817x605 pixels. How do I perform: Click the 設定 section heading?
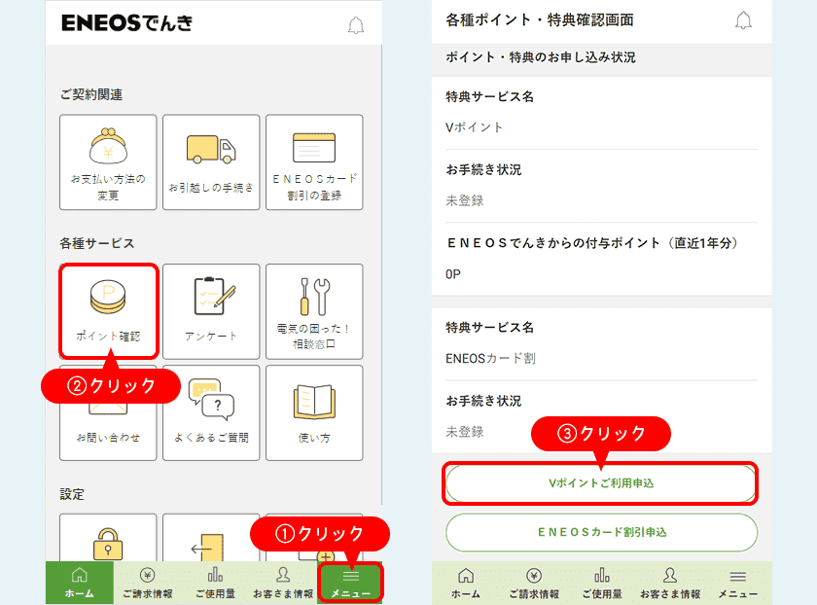tap(72, 494)
